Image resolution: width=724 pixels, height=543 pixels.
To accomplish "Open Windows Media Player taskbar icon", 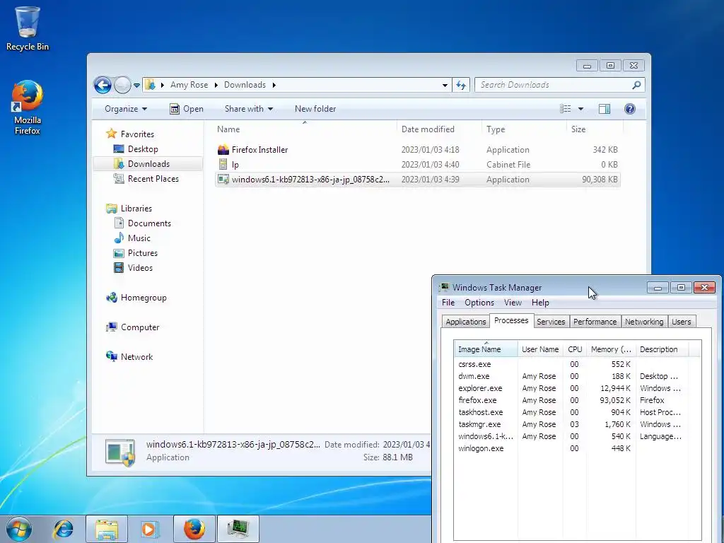I will [x=149, y=529].
